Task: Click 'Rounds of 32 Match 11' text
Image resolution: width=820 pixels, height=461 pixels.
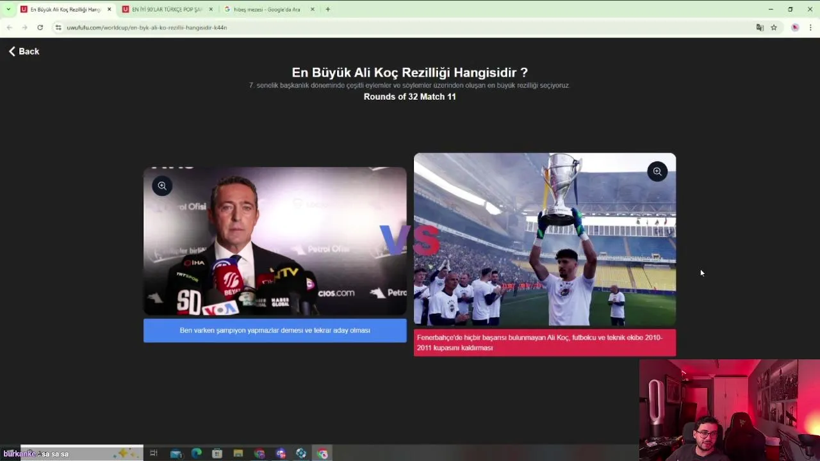Action: (410, 97)
